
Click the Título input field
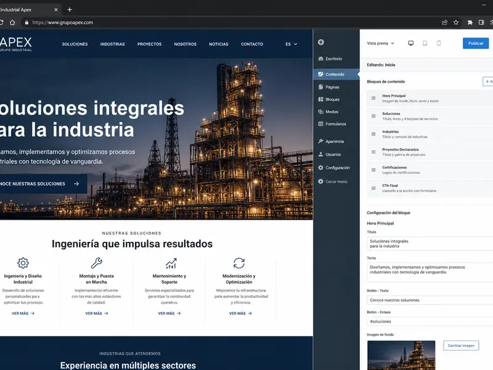click(x=430, y=244)
